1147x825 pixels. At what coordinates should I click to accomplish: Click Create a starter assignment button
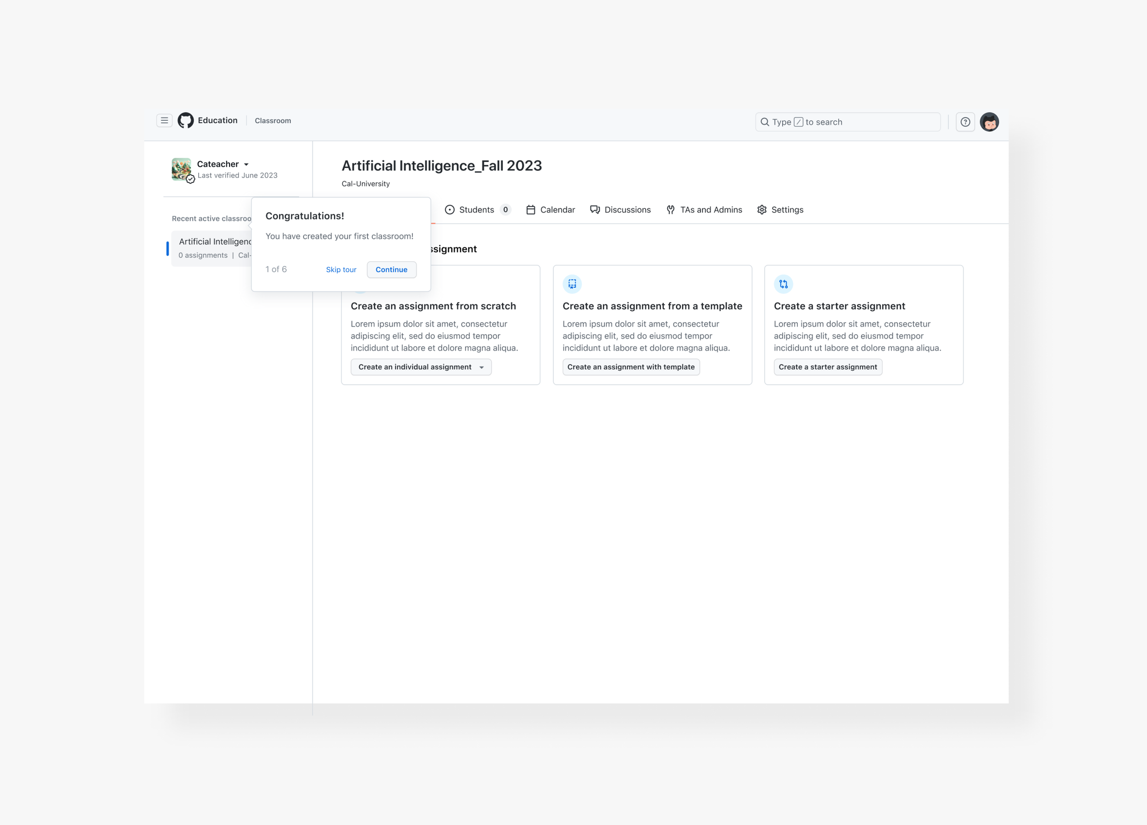coord(828,367)
